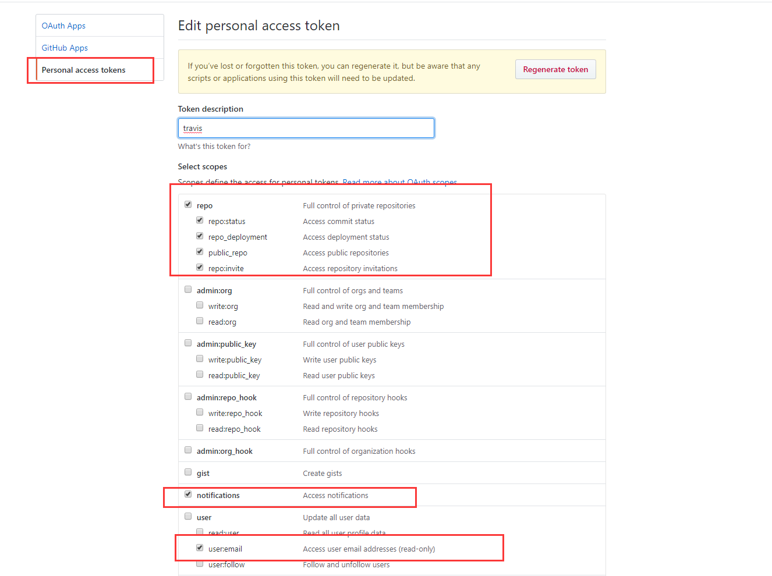Go to GitHub Apps in sidebar
This screenshot has width=772, height=576.
pos(65,48)
